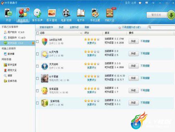Click the 评分 column header
175x132 pixels.
[87, 33]
